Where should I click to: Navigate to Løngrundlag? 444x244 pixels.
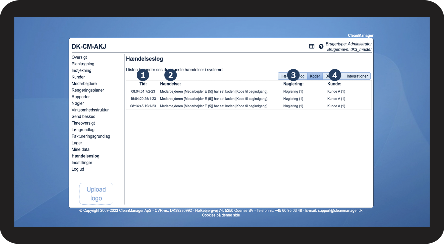pyautogui.click(x=83, y=130)
